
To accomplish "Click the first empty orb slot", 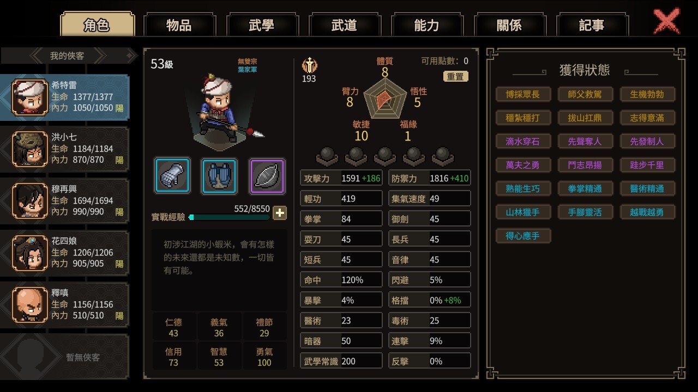I will pos(327,156).
